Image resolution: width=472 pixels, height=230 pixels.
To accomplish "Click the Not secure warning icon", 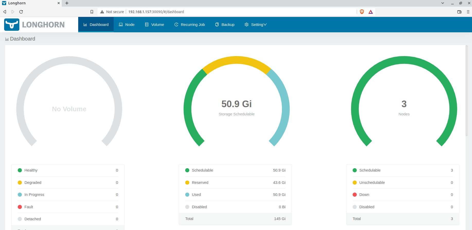I will (102, 12).
